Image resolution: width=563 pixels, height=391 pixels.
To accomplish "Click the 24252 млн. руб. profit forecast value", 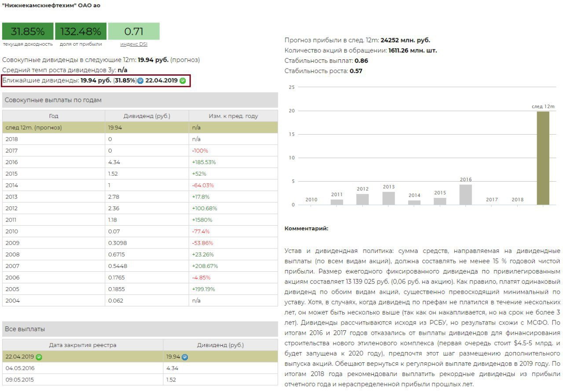I will pos(406,40).
